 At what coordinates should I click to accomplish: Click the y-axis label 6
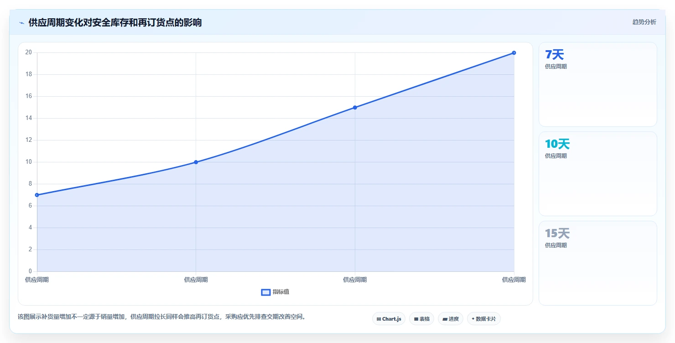[30, 206]
